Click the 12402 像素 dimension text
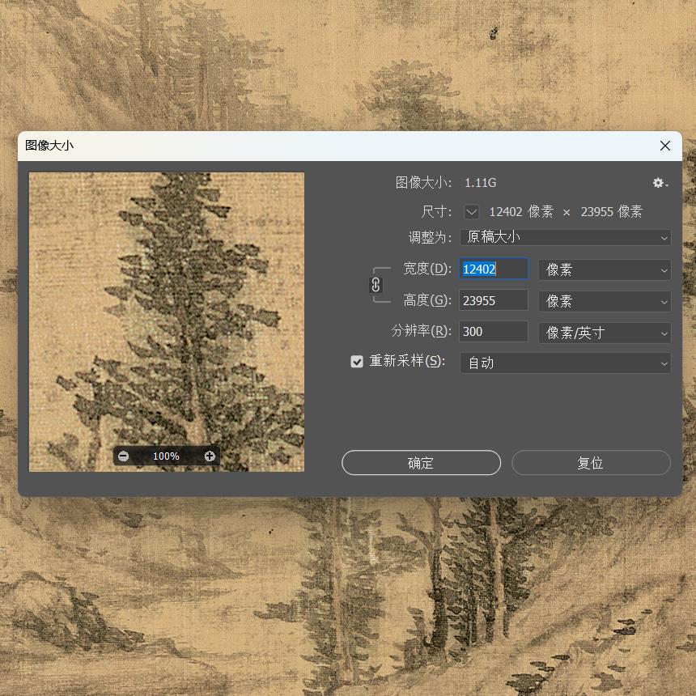696x696 pixels. (x=521, y=212)
